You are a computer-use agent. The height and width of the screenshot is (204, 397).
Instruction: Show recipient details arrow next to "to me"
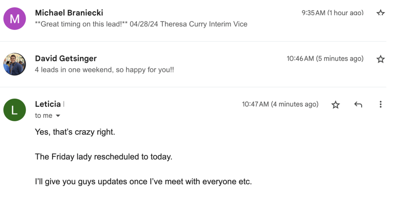coord(58,116)
